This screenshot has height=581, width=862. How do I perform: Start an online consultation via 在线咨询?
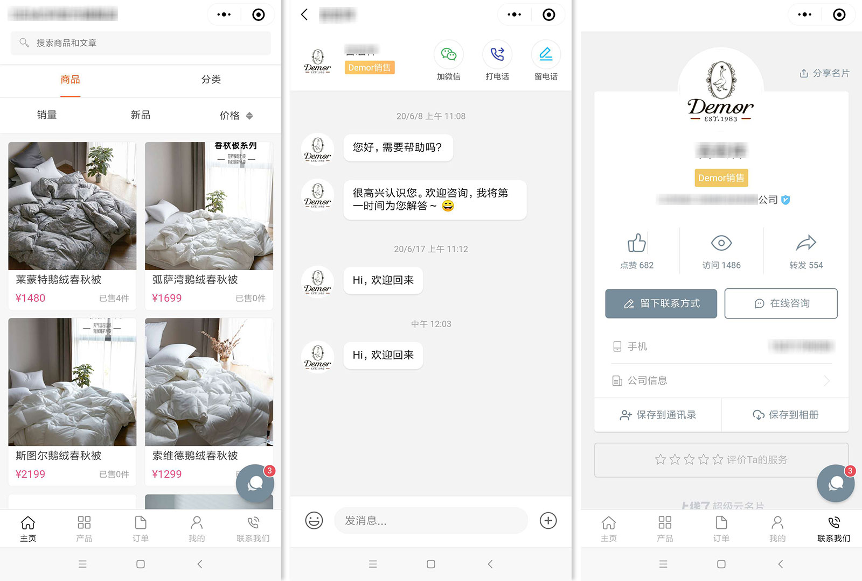pyautogui.click(x=781, y=303)
